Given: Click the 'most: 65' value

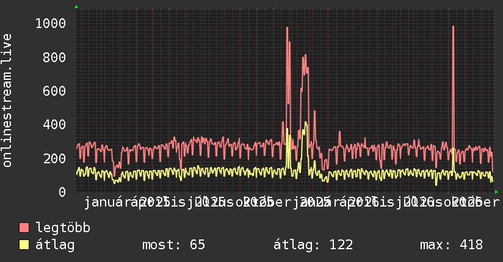Looking at the screenshot, I should pos(173,245).
